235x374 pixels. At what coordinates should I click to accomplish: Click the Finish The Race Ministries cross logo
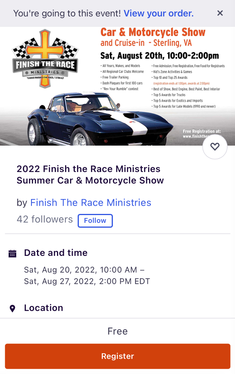click(x=44, y=59)
